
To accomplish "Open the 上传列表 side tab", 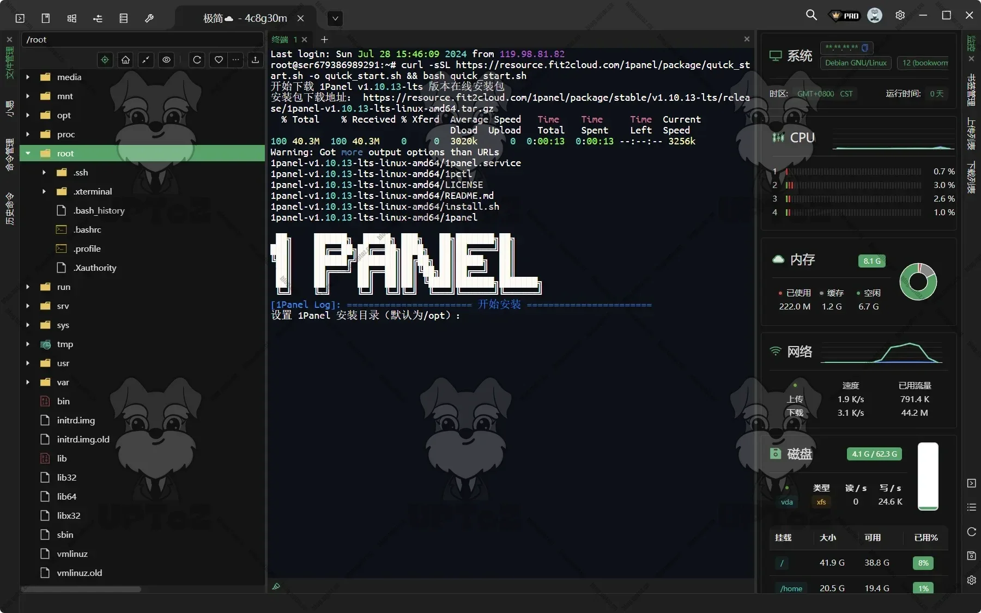I will click(971, 133).
